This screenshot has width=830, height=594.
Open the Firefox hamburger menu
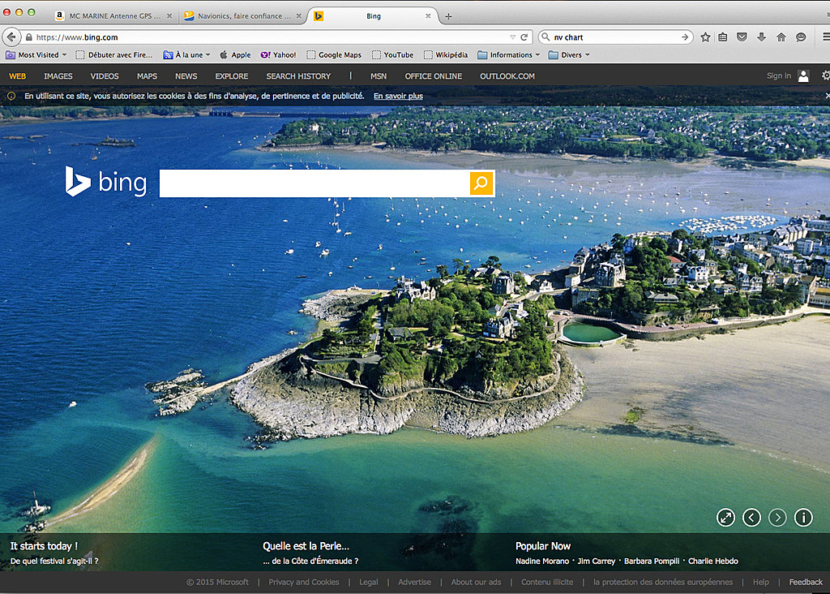click(826, 37)
